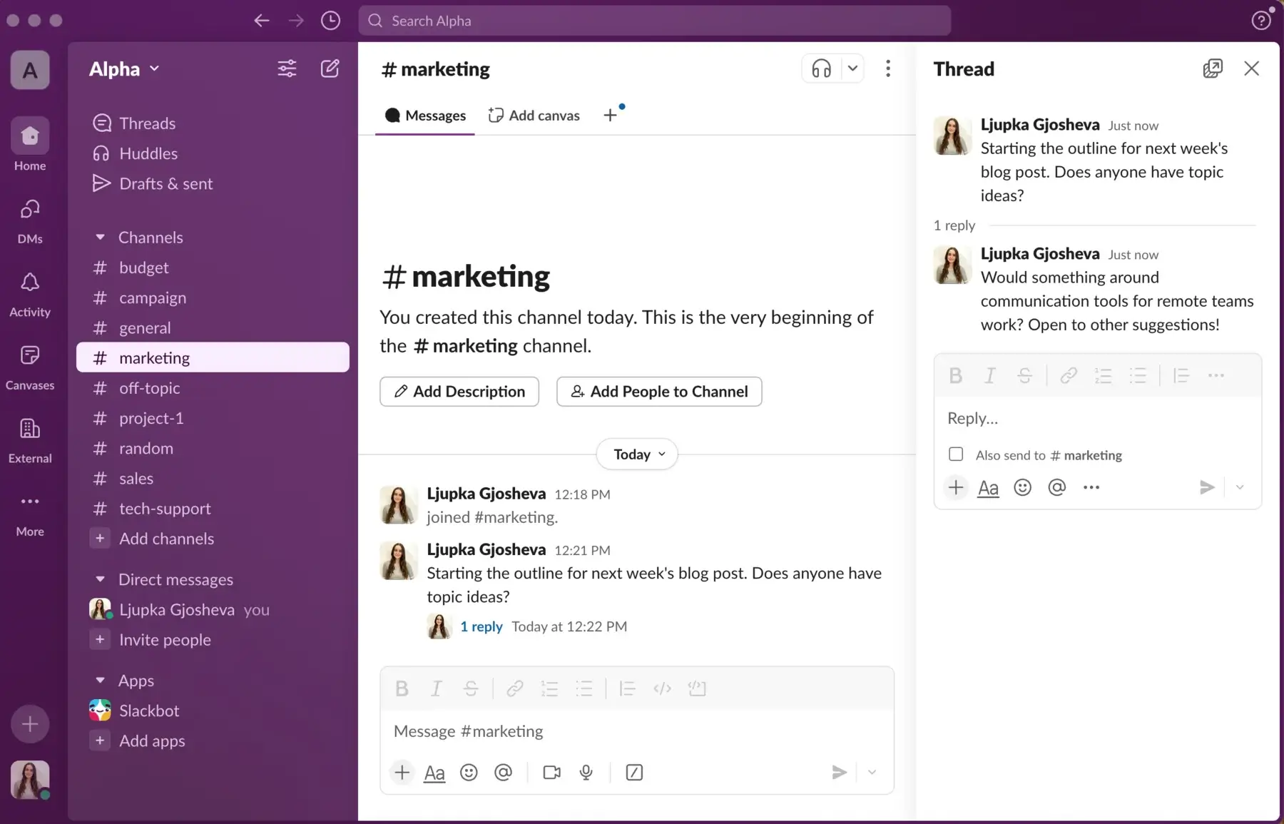This screenshot has width=1284, height=824.
Task: Check Also send to #marketing
Action: click(x=956, y=454)
